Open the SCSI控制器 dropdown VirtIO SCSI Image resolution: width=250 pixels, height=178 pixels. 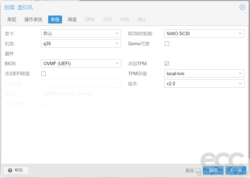[204, 33]
